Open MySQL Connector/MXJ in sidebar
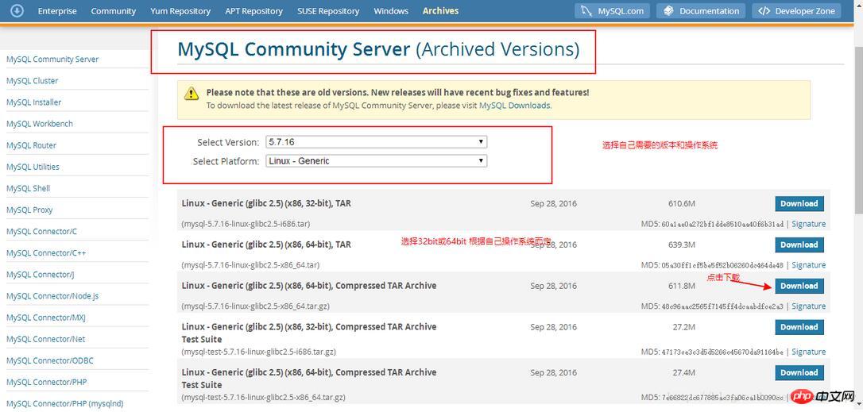 [x=45, y=318]
